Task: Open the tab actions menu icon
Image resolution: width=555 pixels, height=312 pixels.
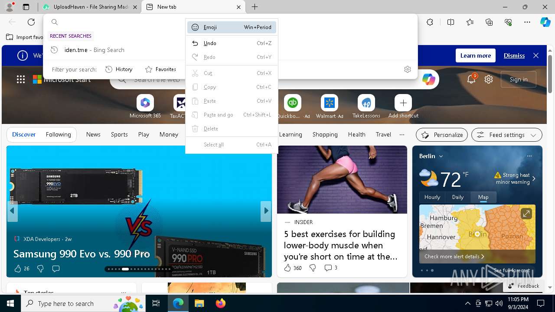Action: click(26, 7)
